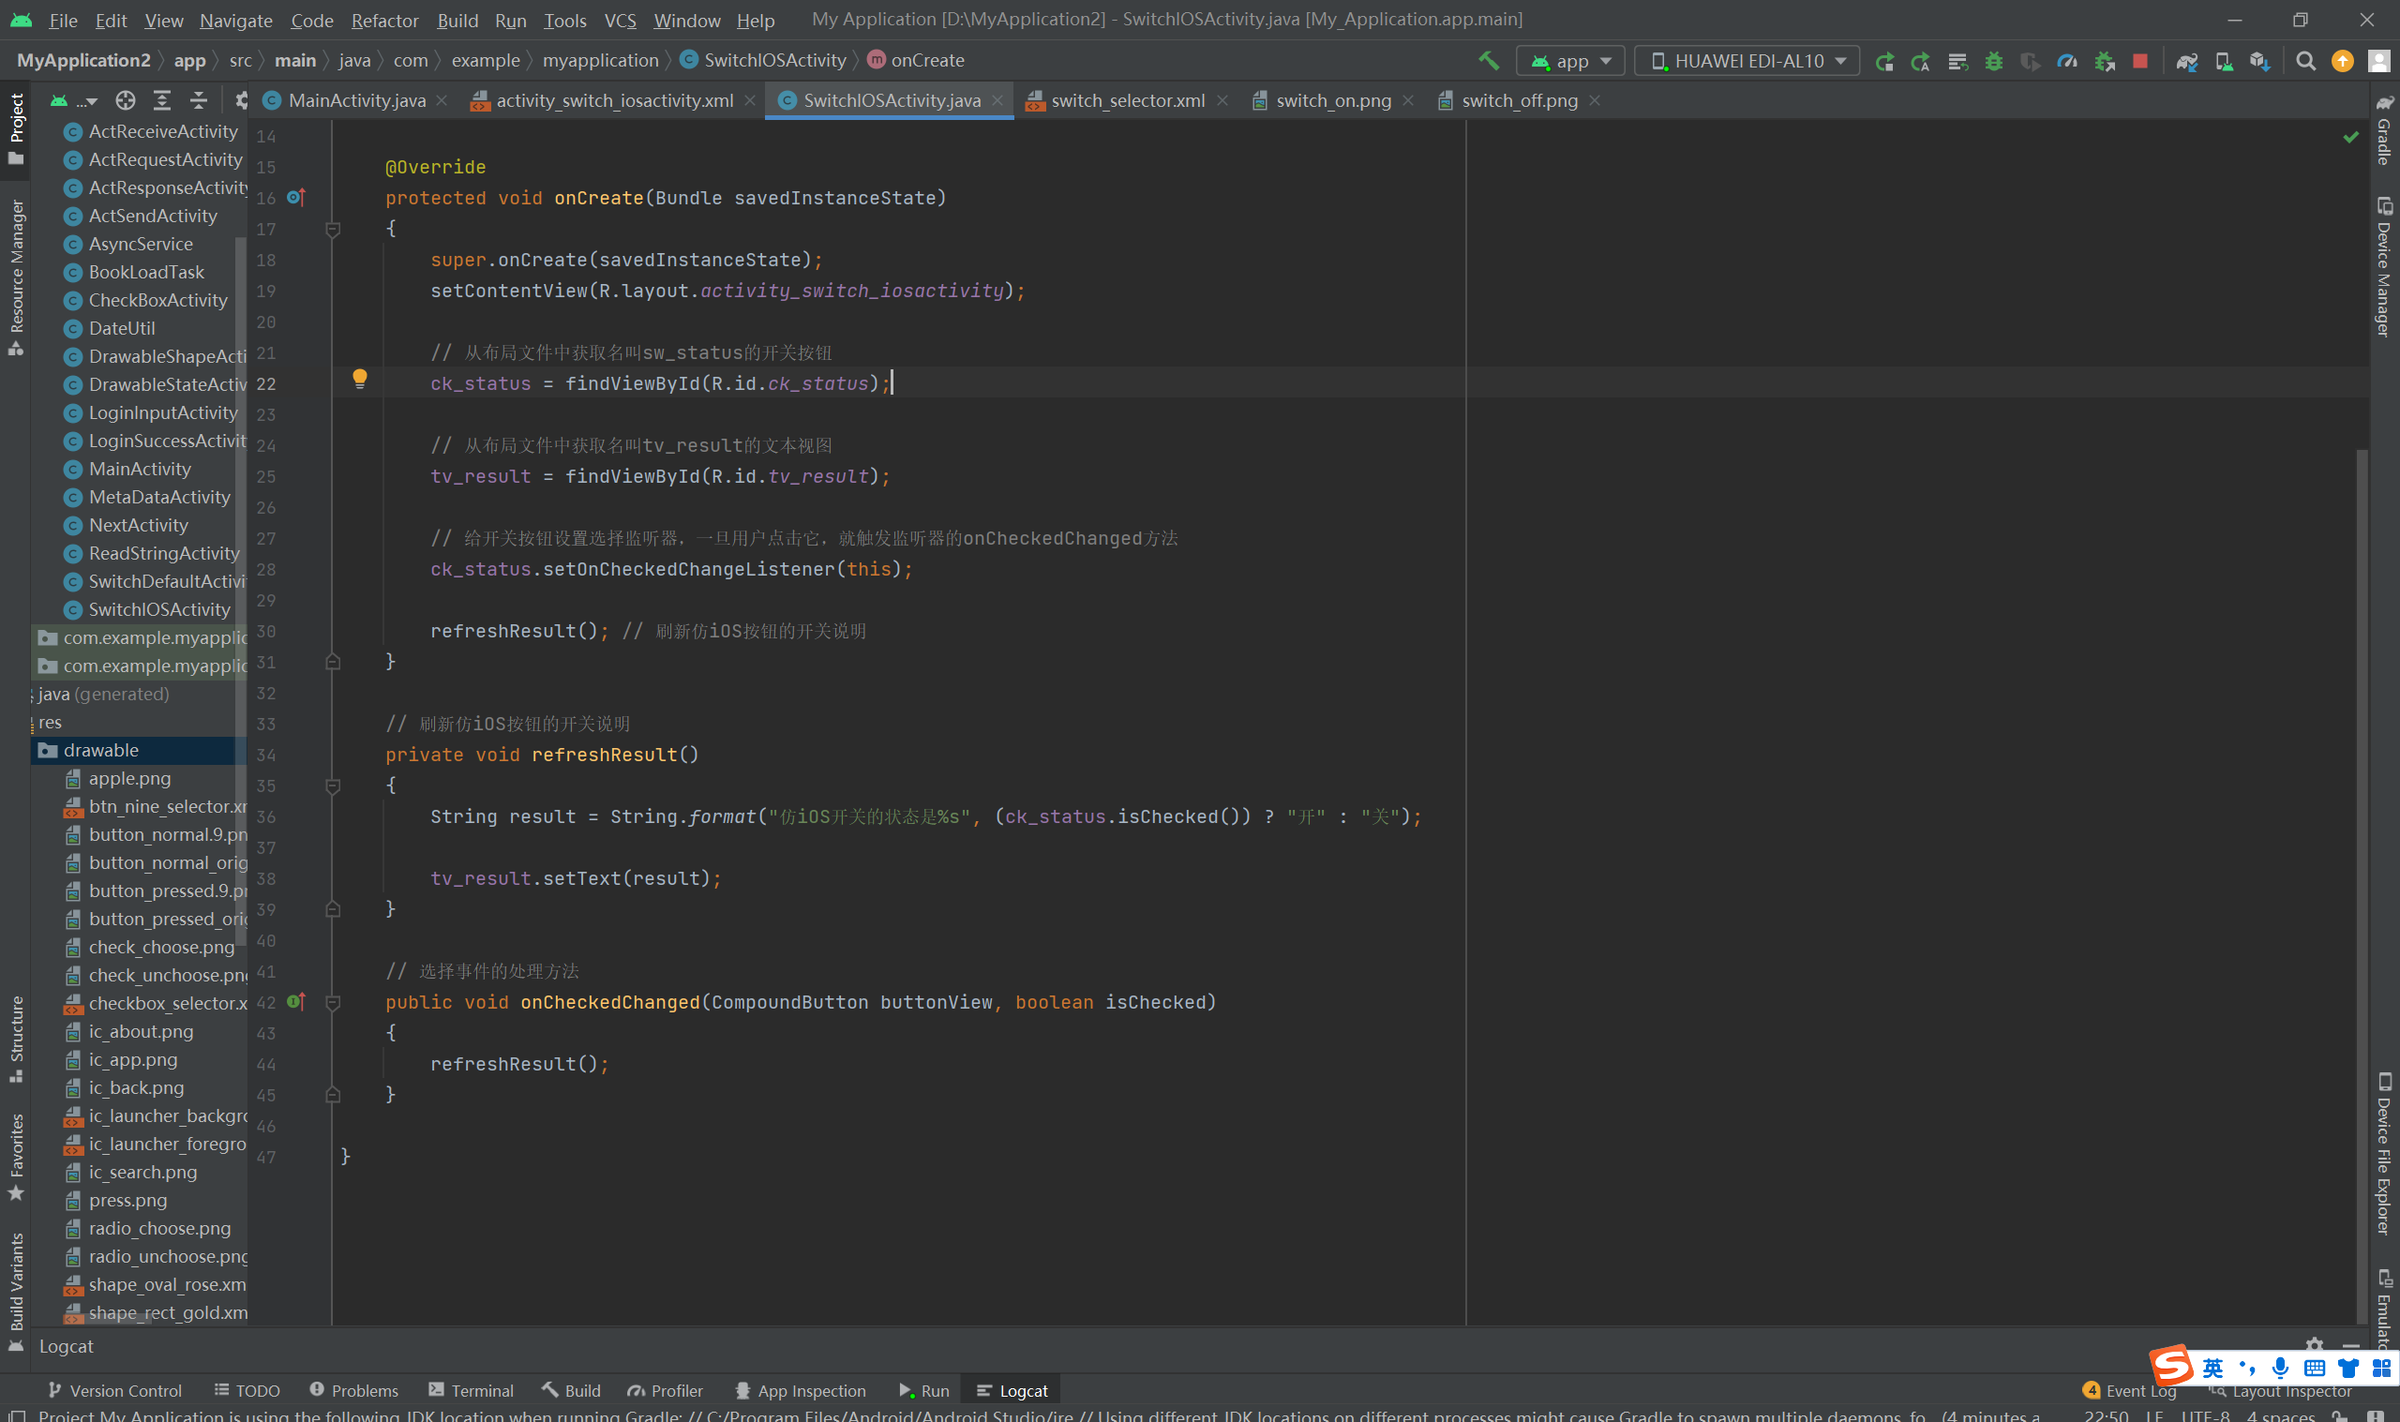Open the app run configuration dropdown
Viewport: 2400px width, 1422px height.
(x=1570, y=61)
